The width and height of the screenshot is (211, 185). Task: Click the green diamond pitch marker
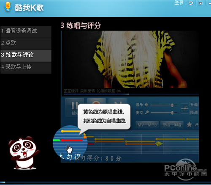coord(159,144)
